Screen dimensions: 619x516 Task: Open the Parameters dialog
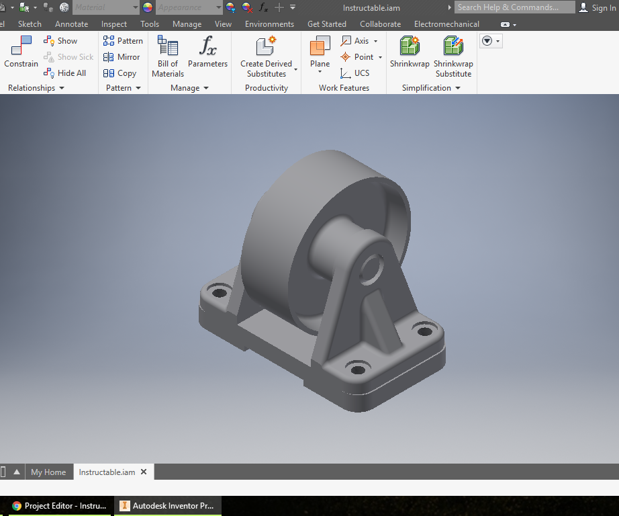point(207,55)
